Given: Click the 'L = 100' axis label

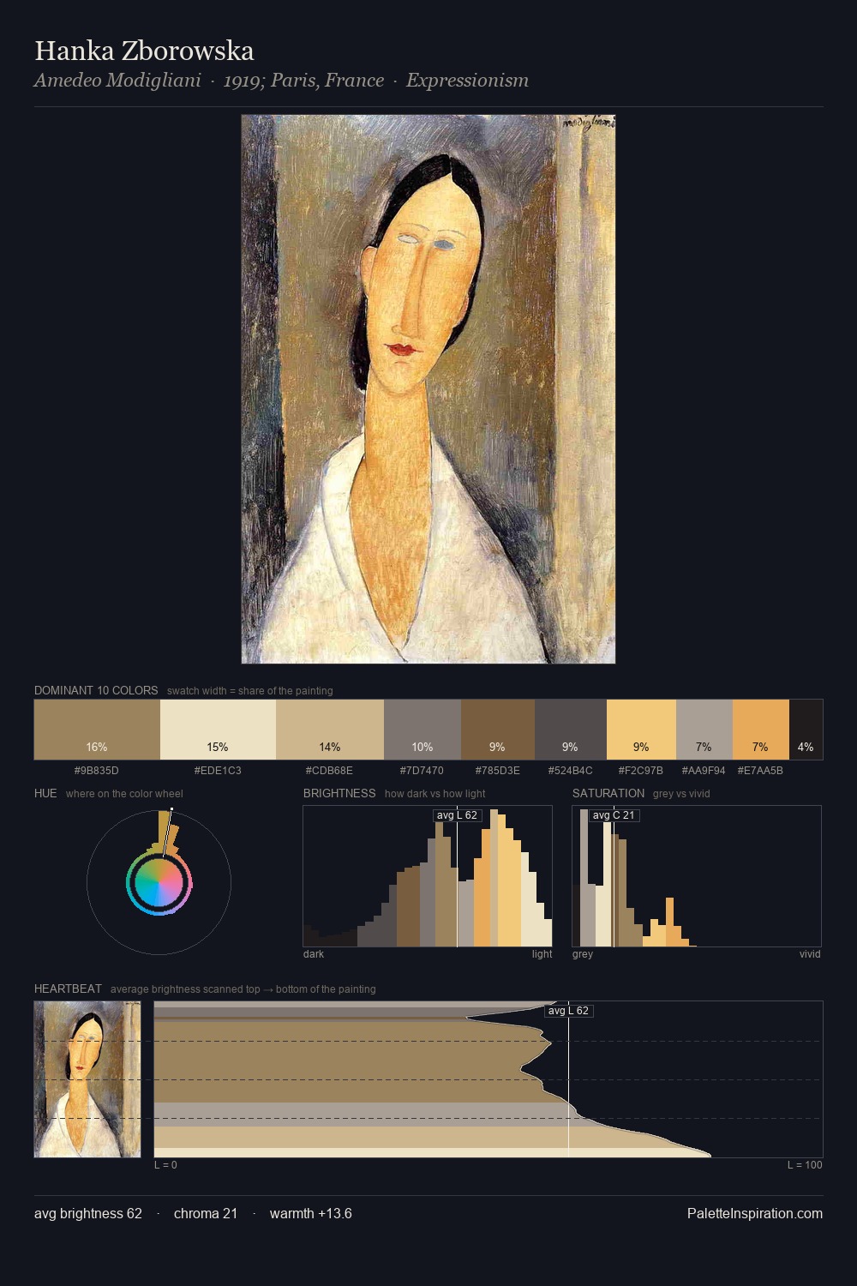Looking at the screenshot, I should (805, 1165).
